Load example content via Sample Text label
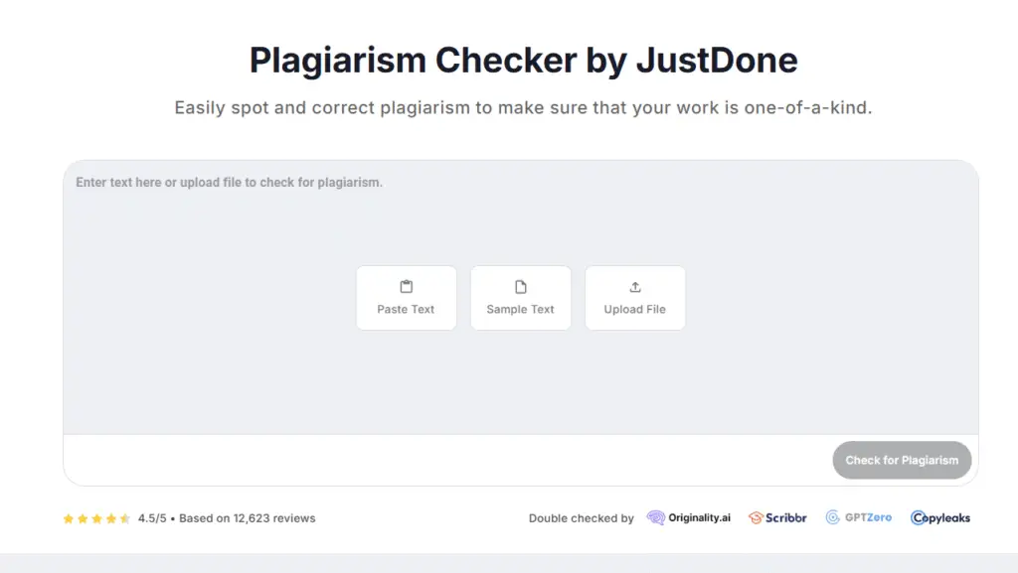1018x573 pixels. tap(520, 309)
